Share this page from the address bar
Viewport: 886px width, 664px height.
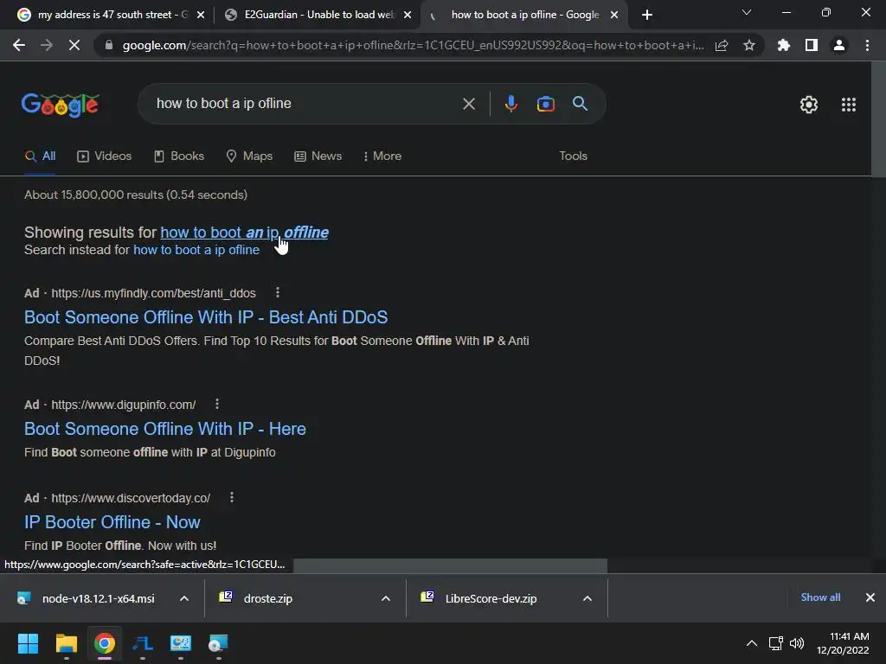pos(722,45)
